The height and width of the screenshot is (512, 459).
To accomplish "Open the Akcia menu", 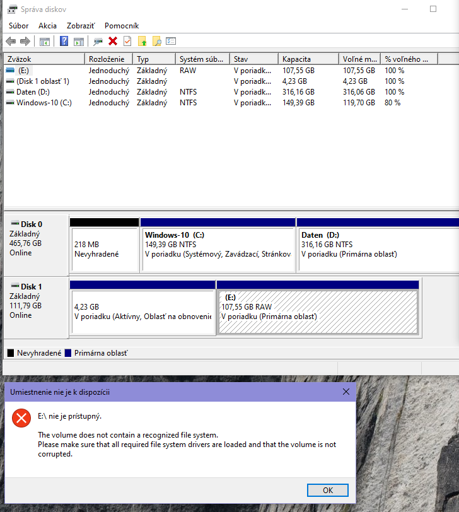I will coord(47,26).
